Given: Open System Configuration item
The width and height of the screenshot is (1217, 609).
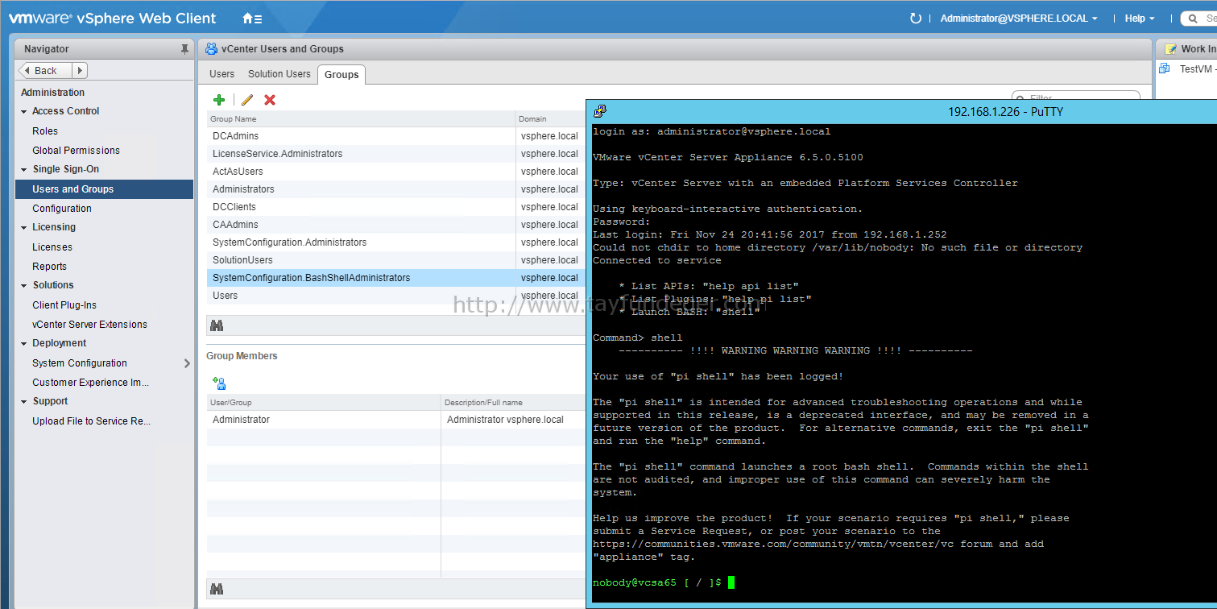Looking at the screenshot, I should point(80,363).
